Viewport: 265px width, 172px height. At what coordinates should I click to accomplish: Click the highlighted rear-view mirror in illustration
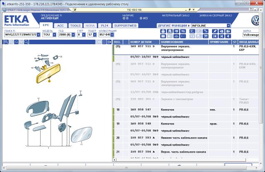coord(48,74)
